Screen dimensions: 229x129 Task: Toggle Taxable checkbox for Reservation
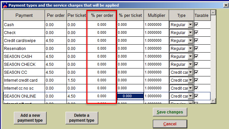coord(197,48)
